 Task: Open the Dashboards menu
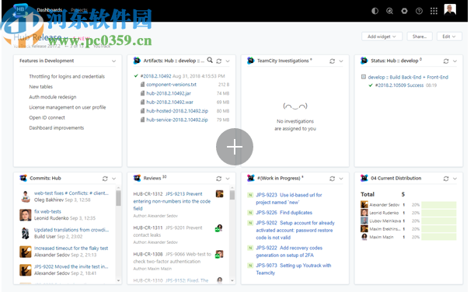click(x=49, y=10)
